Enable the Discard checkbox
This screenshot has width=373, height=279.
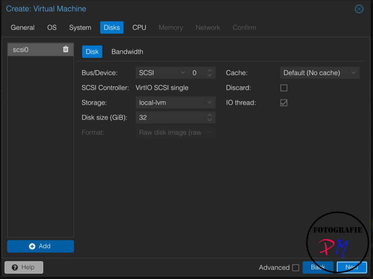(x=284, y=88)
